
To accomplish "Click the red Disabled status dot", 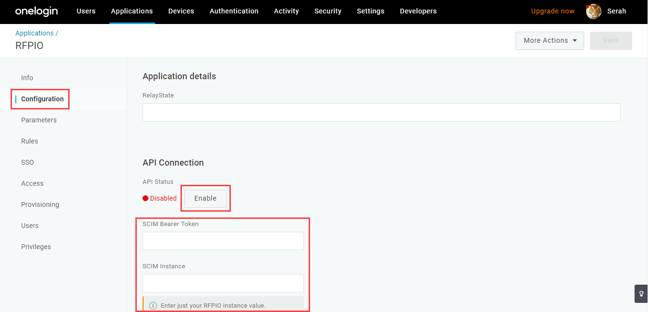I will click(x=145, y=198).
